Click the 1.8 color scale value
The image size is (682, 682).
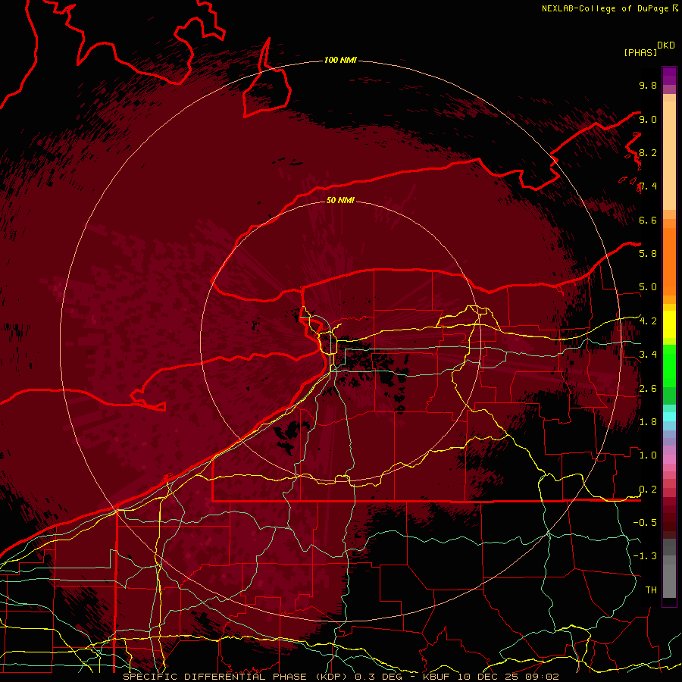click(x=648, y=422)
